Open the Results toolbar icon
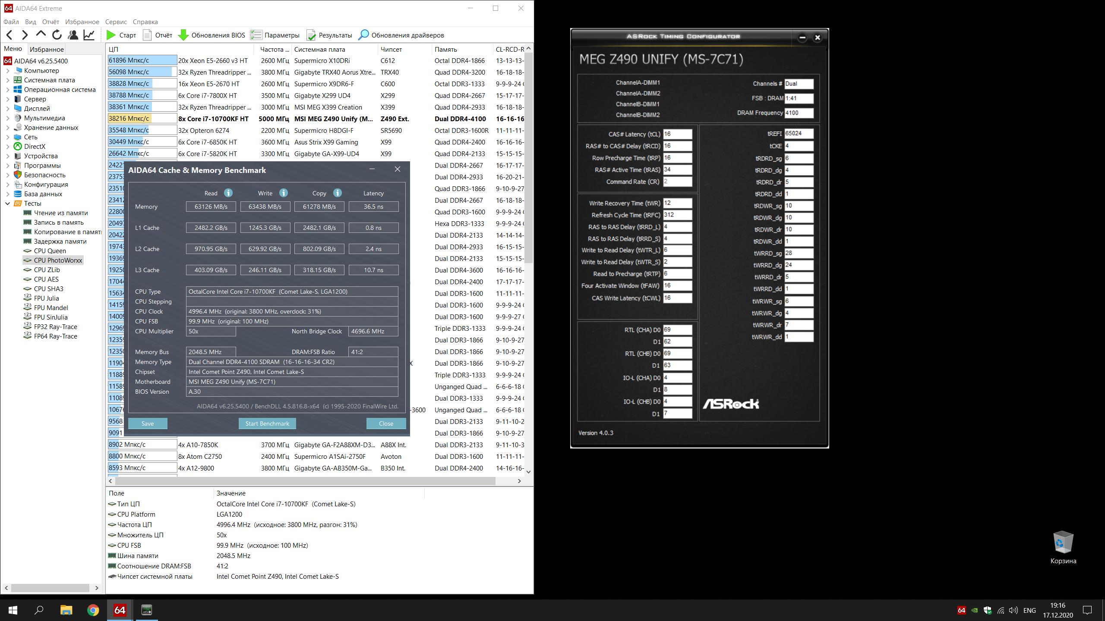 pyautogui.click(x=311, y=35)
